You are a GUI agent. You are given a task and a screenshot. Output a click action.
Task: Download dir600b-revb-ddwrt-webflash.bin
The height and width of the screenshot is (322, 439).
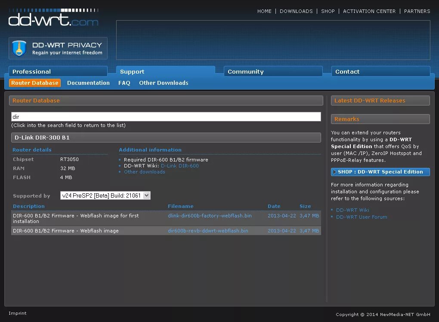208,231
